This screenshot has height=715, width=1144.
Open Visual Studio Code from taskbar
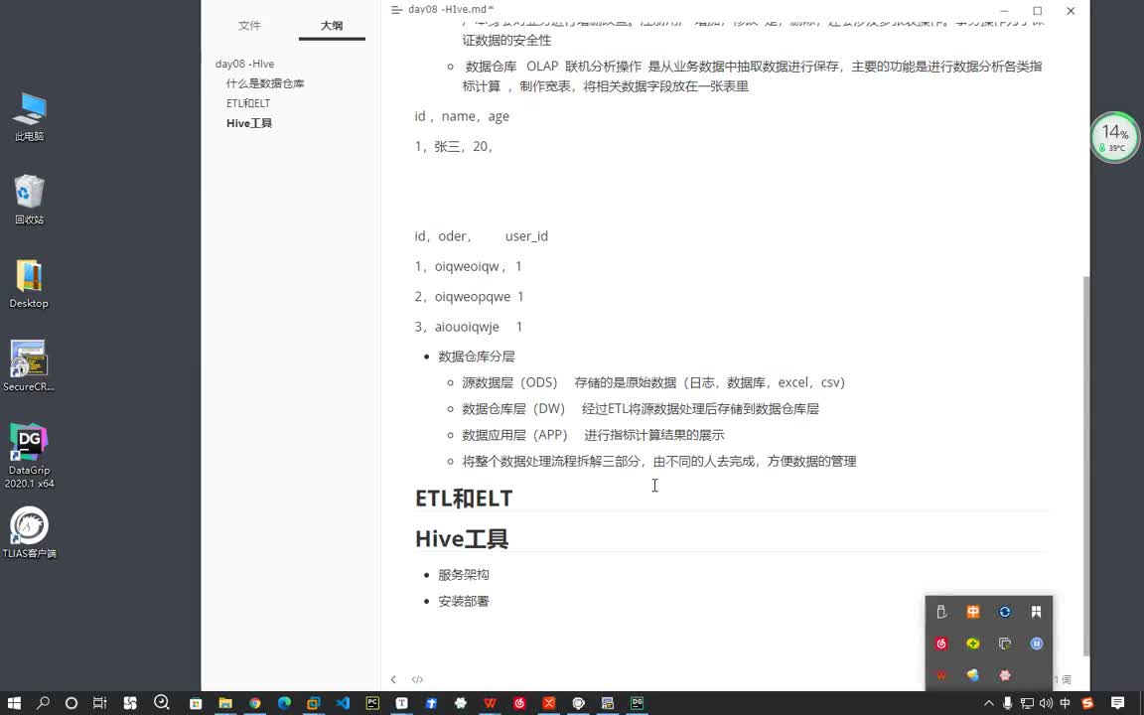[343, 703]
